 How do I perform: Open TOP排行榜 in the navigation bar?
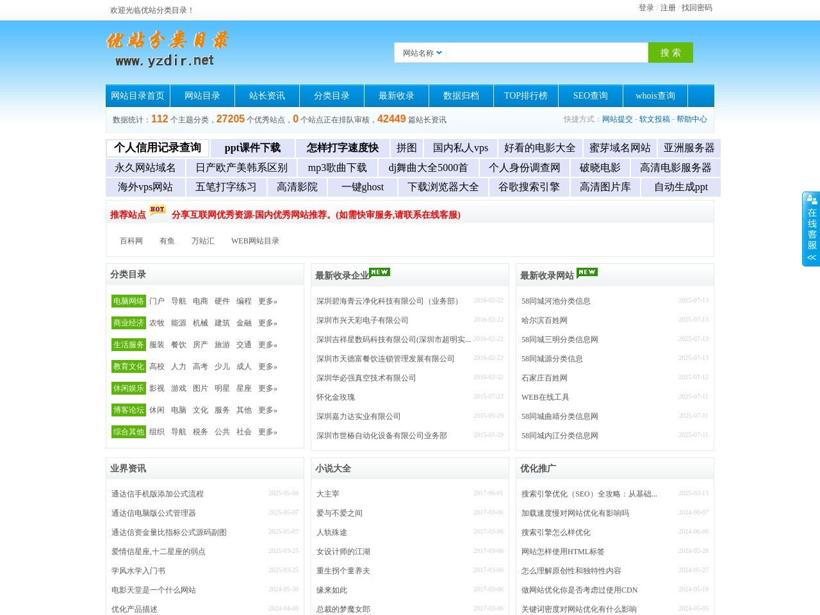click(525, 95)
